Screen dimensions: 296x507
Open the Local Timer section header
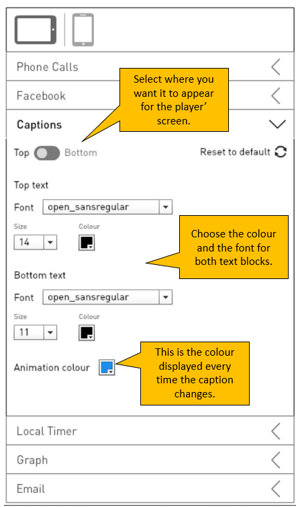point(150,431)
